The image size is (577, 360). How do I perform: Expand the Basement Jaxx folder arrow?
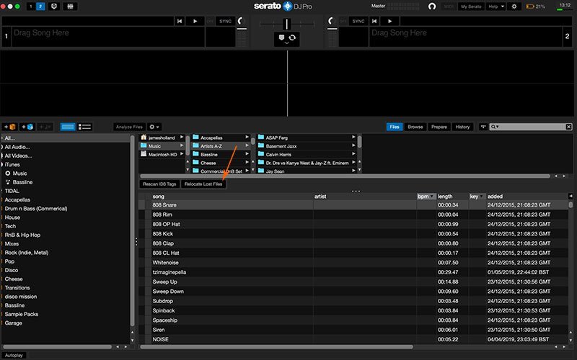353,145
